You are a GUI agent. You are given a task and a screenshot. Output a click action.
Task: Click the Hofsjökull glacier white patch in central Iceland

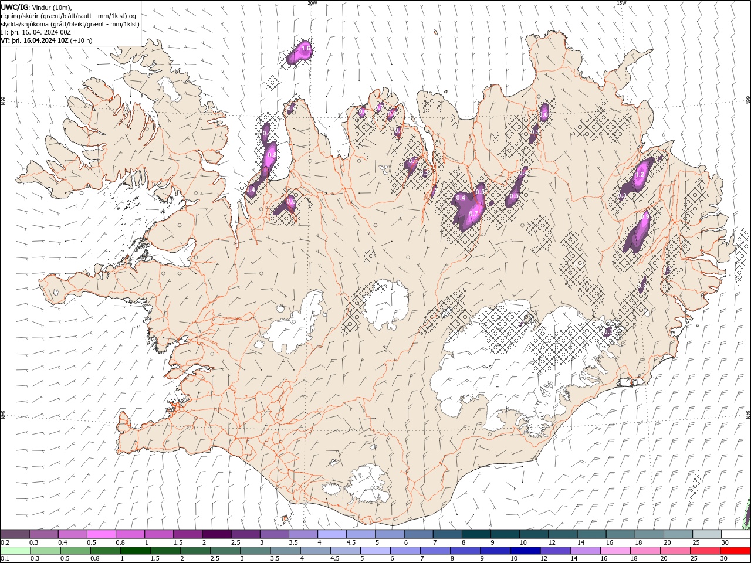(385, 305)
